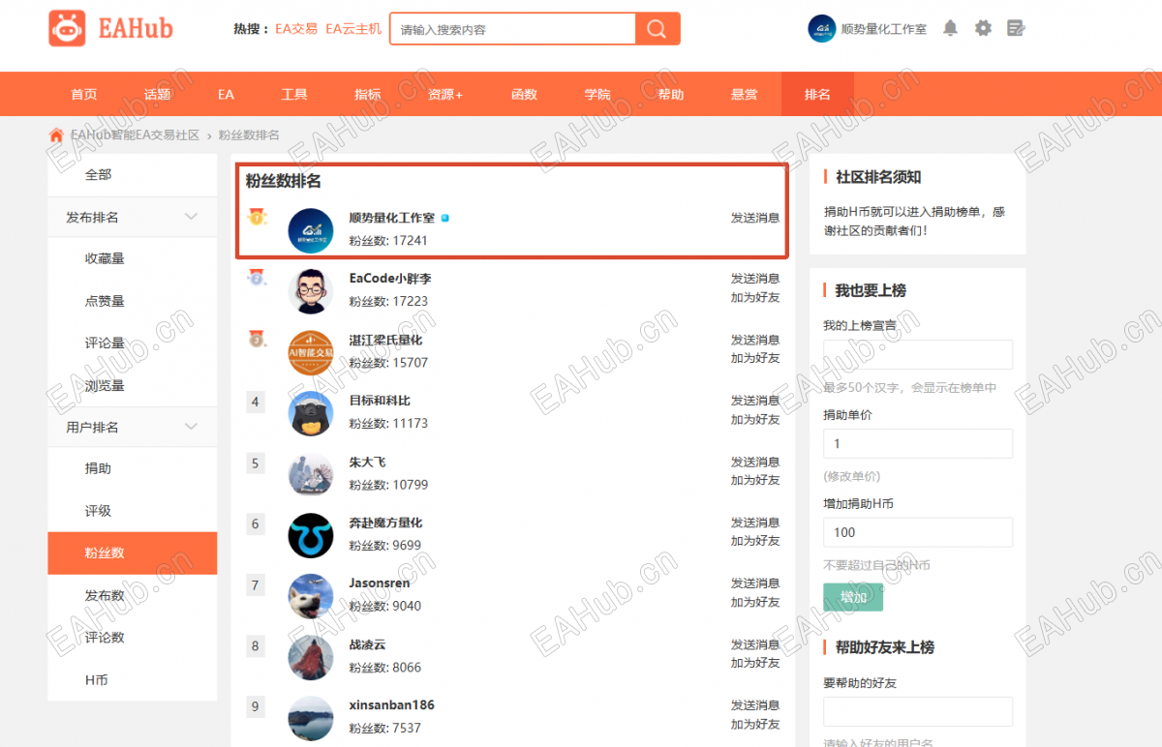This screenshot has width=1162, height=747.
Task: Focus 捐助单价 input field
Action: click(918, 443)
